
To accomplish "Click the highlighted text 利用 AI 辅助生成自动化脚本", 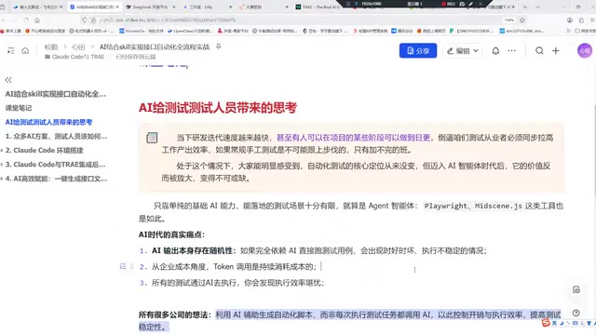I will point(264,315).
